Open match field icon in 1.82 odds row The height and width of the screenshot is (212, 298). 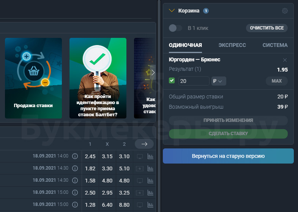(140, 168)
